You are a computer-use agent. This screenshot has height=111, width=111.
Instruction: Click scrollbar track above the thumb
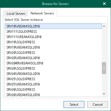(104, 45)
